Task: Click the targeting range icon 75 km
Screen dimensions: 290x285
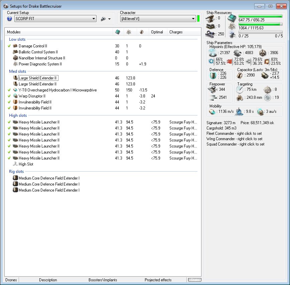Action: 240,89
